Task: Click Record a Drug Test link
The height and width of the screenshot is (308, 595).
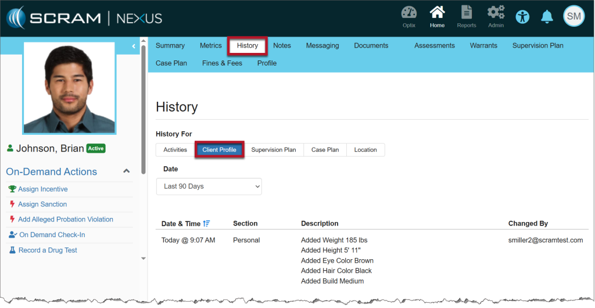Action: [x=48, y=250]
